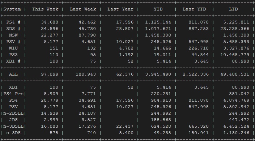Select the Last Year column header

[x=120, y=9]
